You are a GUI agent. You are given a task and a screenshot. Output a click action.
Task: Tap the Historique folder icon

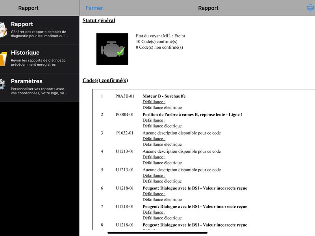tap(4, 59)
